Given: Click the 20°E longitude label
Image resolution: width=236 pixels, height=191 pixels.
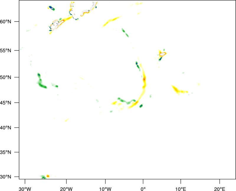Looking at the screenshot, I should [x=219, y=189].
